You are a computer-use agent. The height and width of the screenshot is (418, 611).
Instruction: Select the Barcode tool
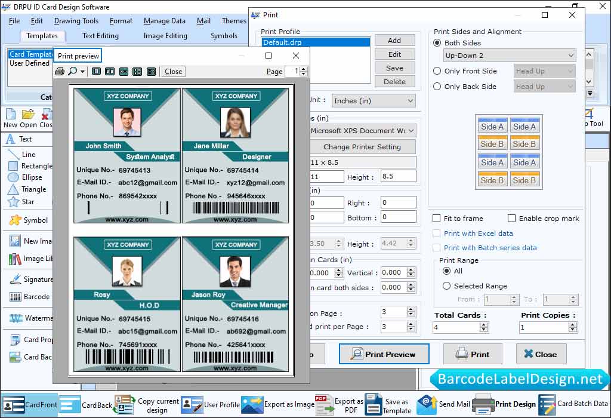tap(30, 297)
